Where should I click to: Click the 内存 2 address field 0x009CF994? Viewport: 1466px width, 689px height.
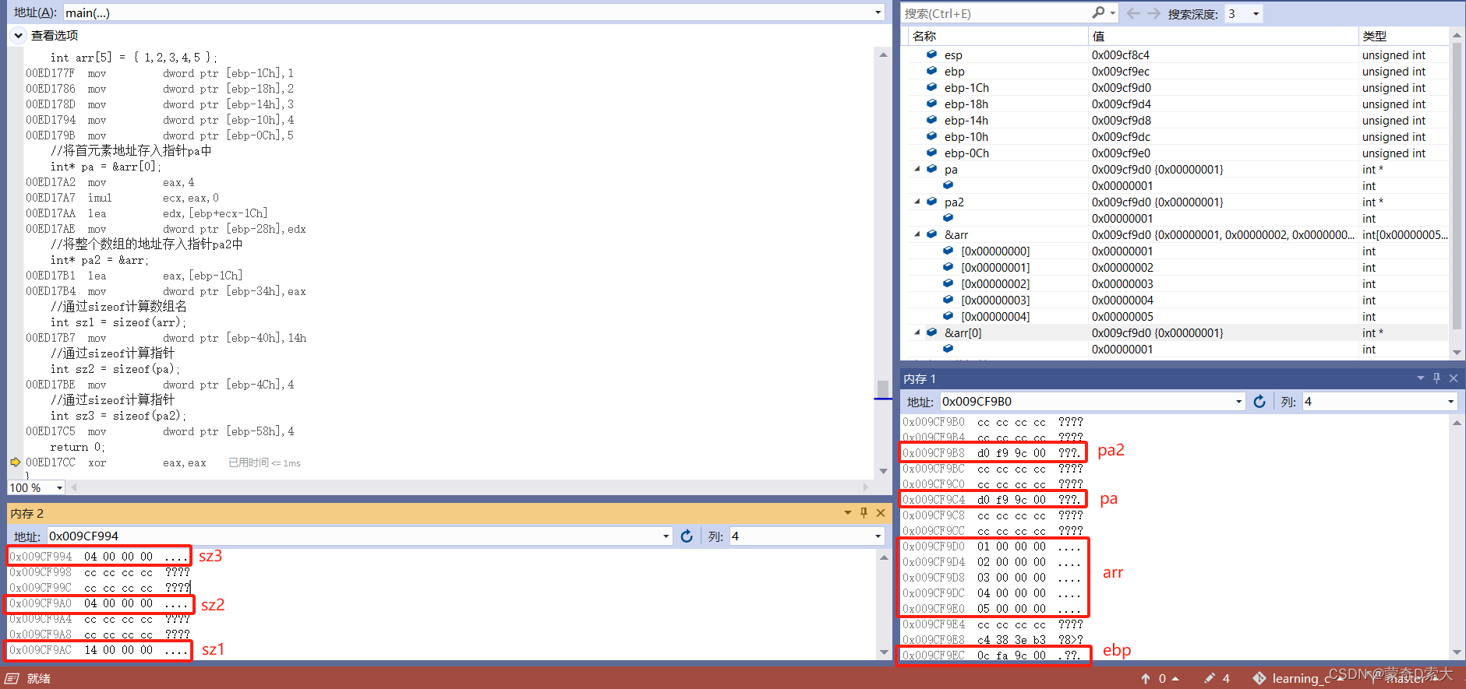pyautogui.click(x=352, y=536)
